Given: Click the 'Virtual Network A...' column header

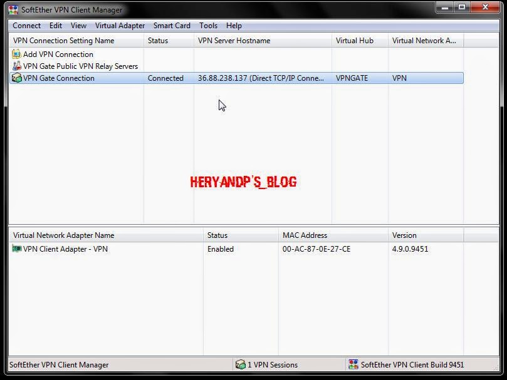Looking at the screenshot, I should click(x=426, y=41).
